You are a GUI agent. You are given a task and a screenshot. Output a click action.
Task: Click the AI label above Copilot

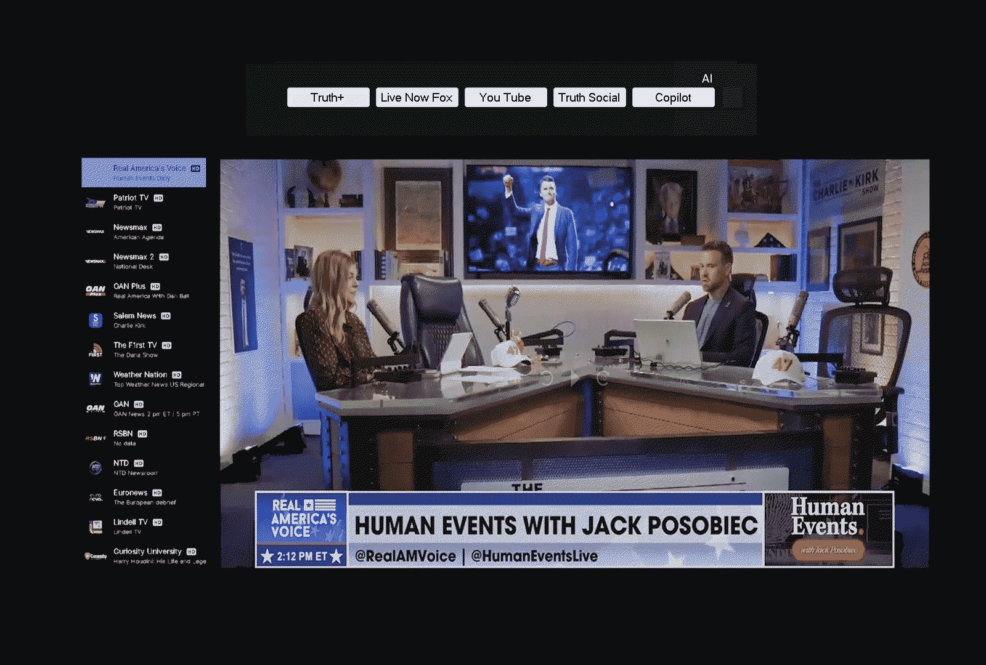click(707, 78)
